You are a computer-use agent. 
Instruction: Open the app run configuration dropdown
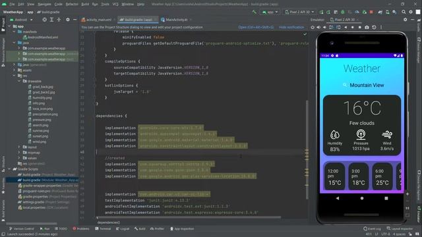tap(270, 12)
